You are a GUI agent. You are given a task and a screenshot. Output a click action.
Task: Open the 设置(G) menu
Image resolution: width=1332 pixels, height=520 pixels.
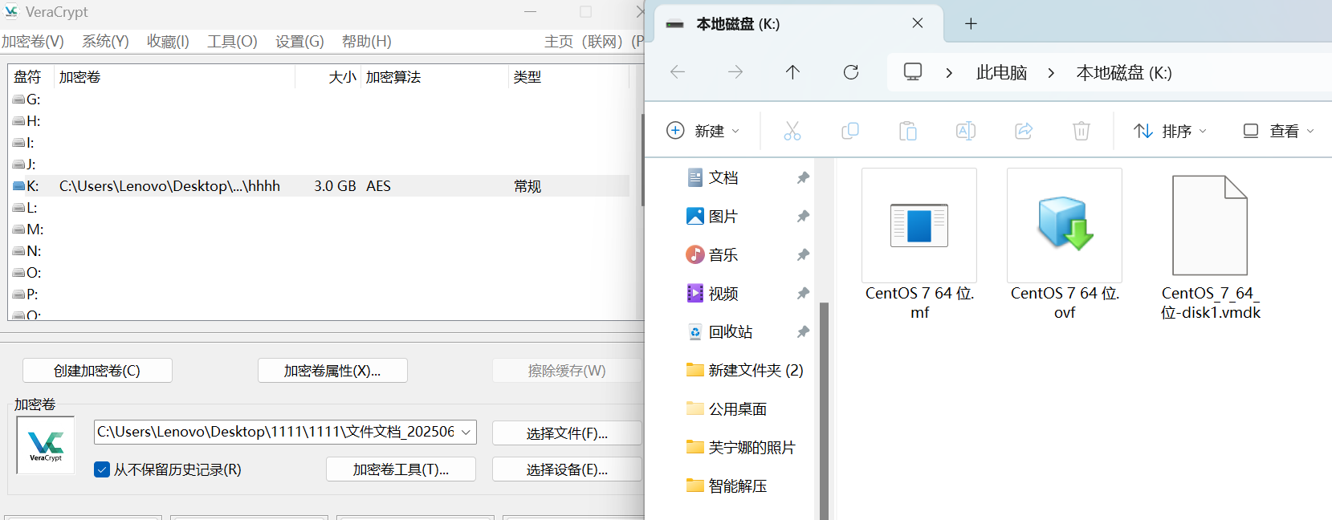(299, 41)
